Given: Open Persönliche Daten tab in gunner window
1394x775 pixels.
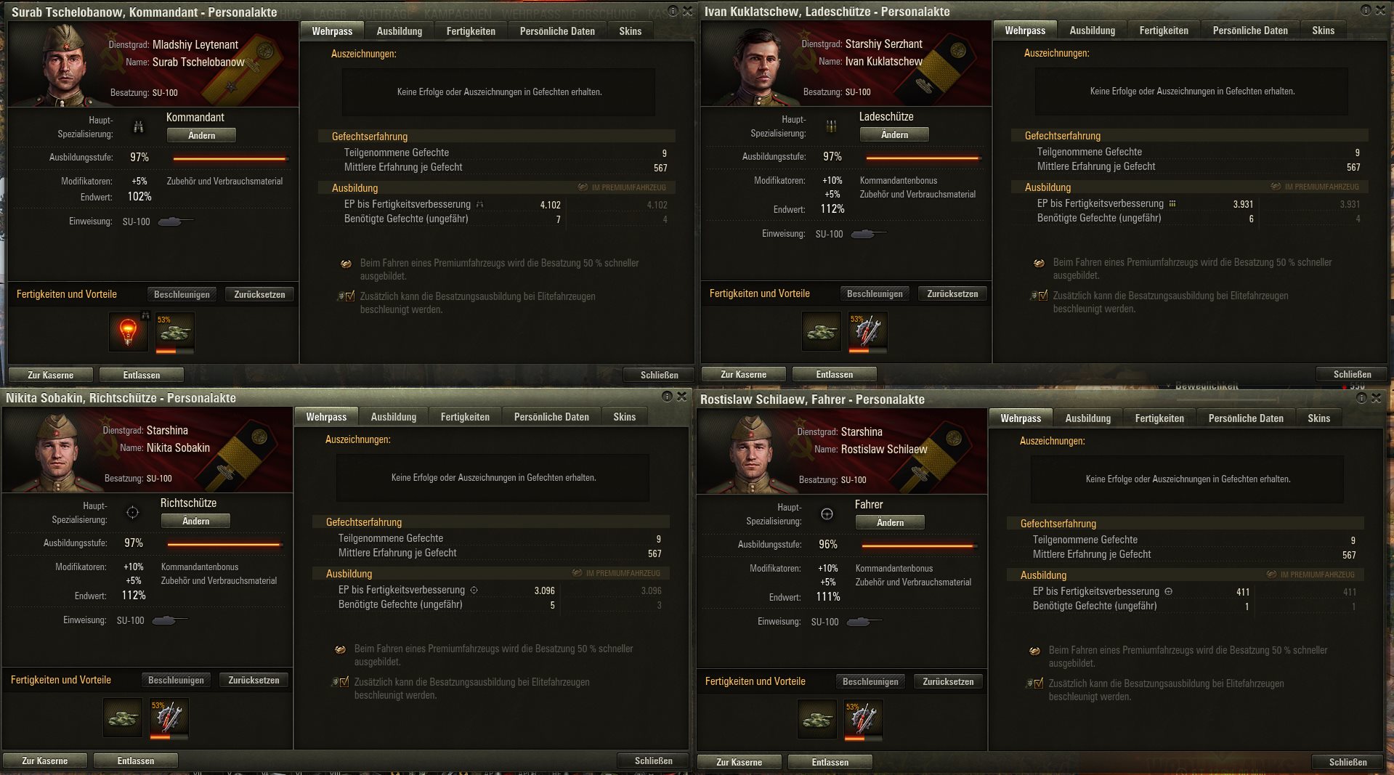Looking at the screenshot, I should [x=551, y=417].
